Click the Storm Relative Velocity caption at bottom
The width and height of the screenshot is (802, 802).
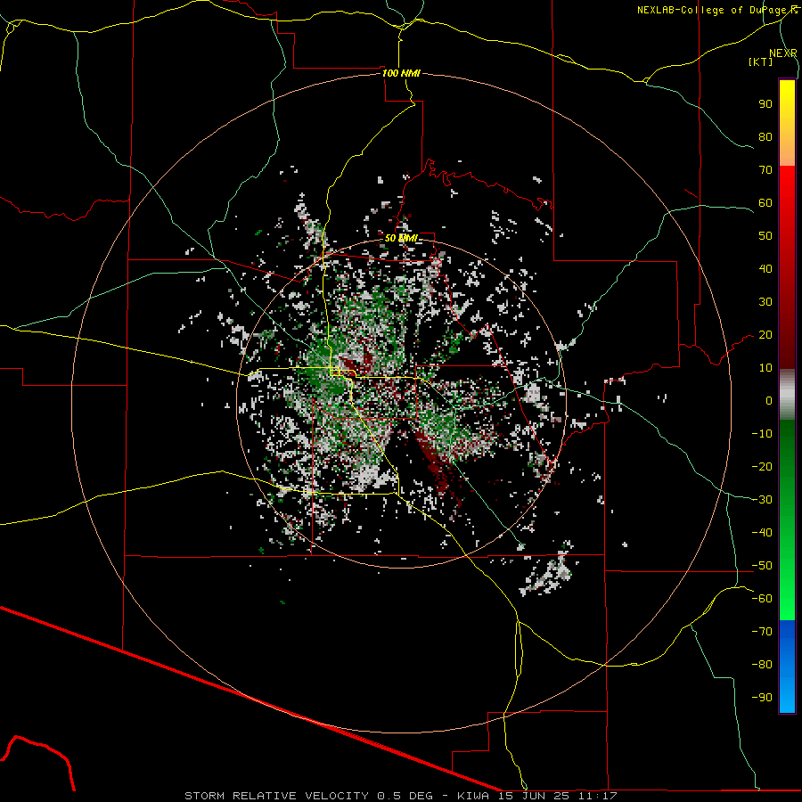click(401, 796)
